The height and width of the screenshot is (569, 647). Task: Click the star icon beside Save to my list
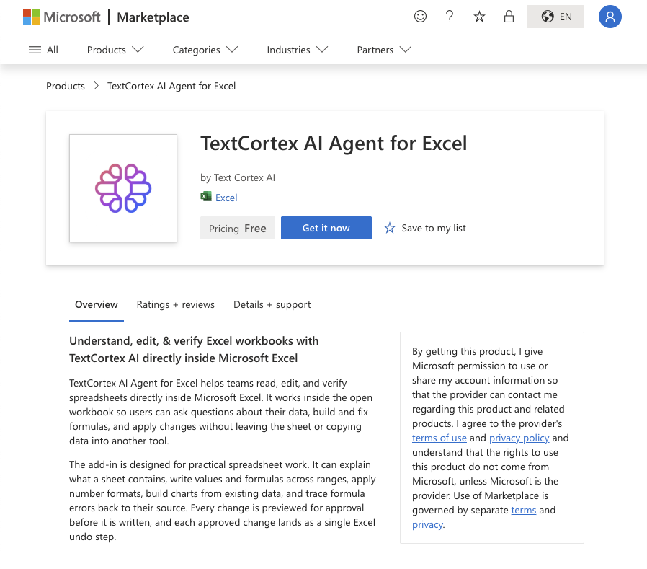[390, 228]
